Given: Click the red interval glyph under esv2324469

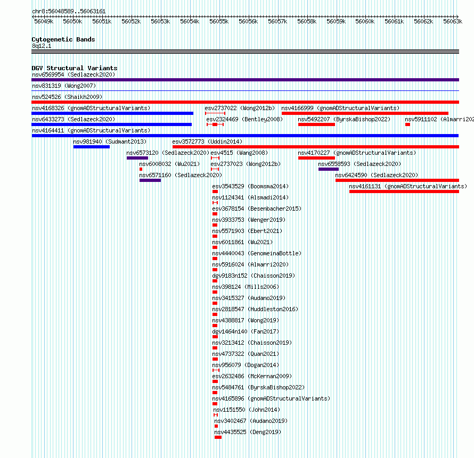Looking at the screenshot, I should click(x=215, y=124).
